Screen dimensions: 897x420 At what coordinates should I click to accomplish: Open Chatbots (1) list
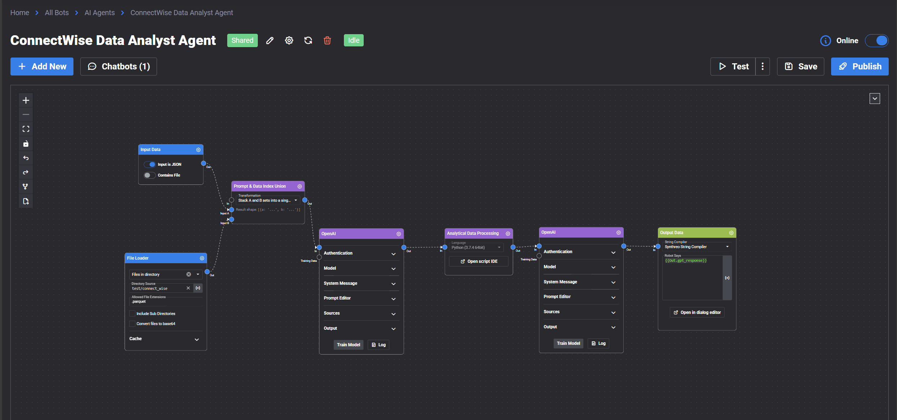pyautogui.click(x=118, y=67)
